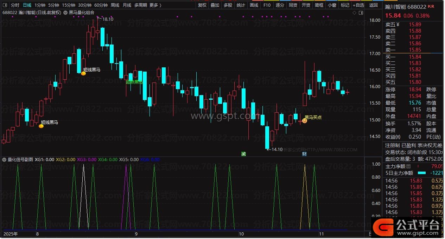This screenshot has height=239, width=445.
Task: Expand the 量化信号副图 sub-chart dropdown
Action: tap(4, 160)
